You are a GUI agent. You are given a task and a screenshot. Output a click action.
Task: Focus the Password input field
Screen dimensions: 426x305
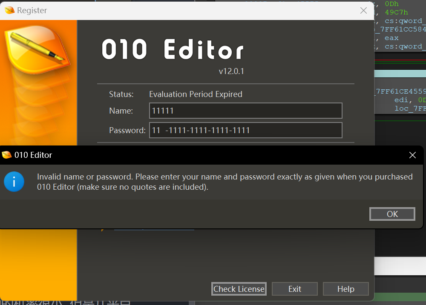click(x=246, y=130)
